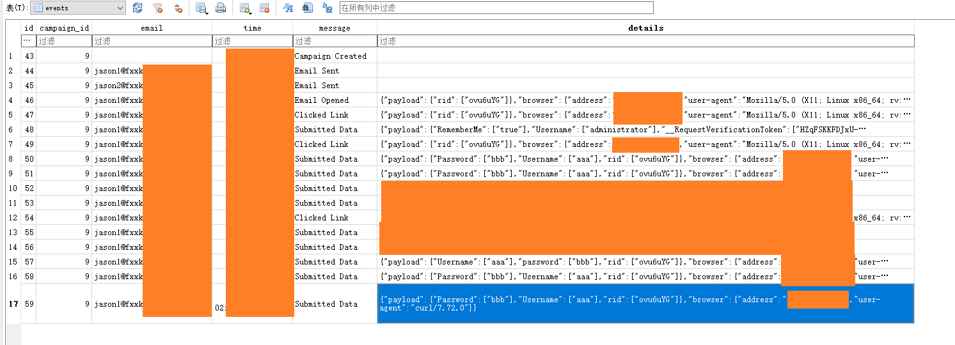Click the delete record icon

pyautogui.click(x=264, y=8)
